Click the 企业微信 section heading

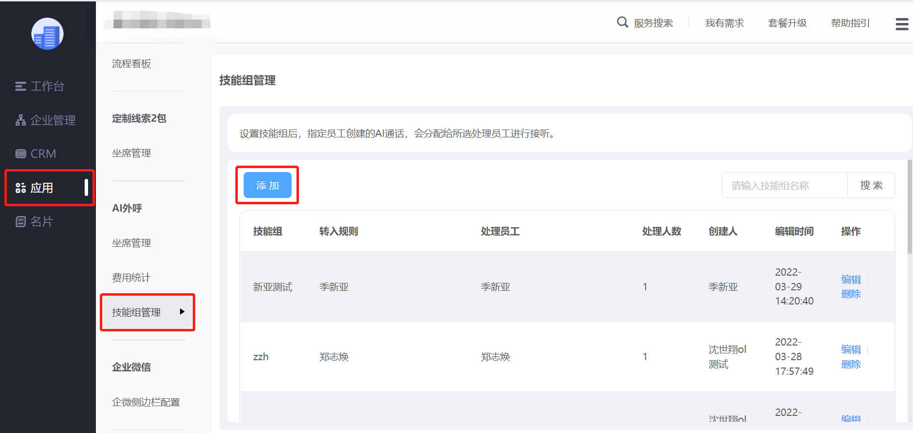pos(131,367)
